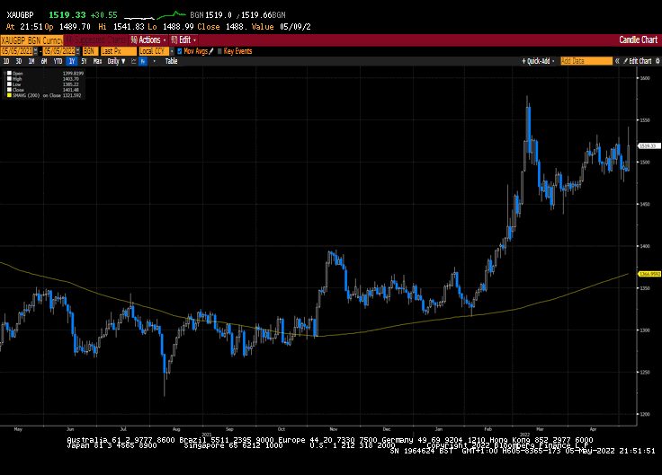This screenshot has width=662, height=475.
Task: Click the Local CCY field
Action: (x=154, y=51)
